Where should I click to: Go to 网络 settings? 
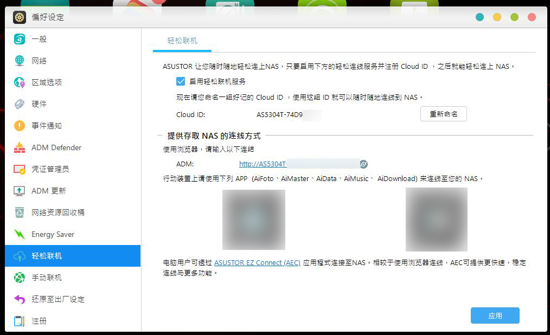click(x=73, y=61)
